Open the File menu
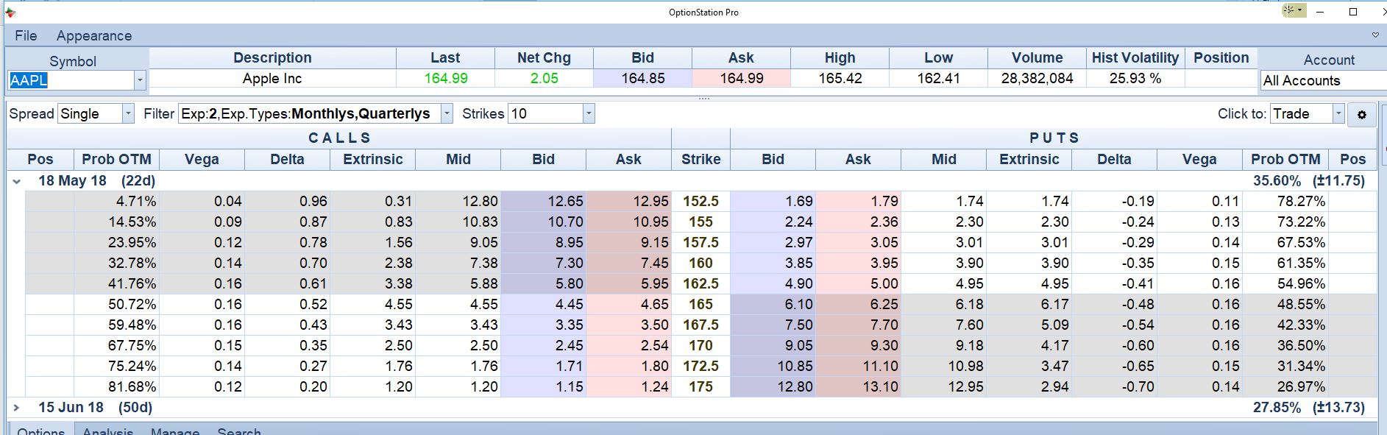This screenshot has width=1387, height=435. (x=26, y=35)
